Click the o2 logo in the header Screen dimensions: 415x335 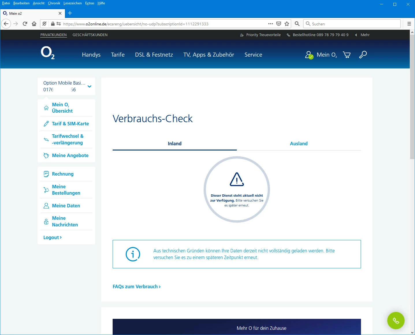pos(48,53)
